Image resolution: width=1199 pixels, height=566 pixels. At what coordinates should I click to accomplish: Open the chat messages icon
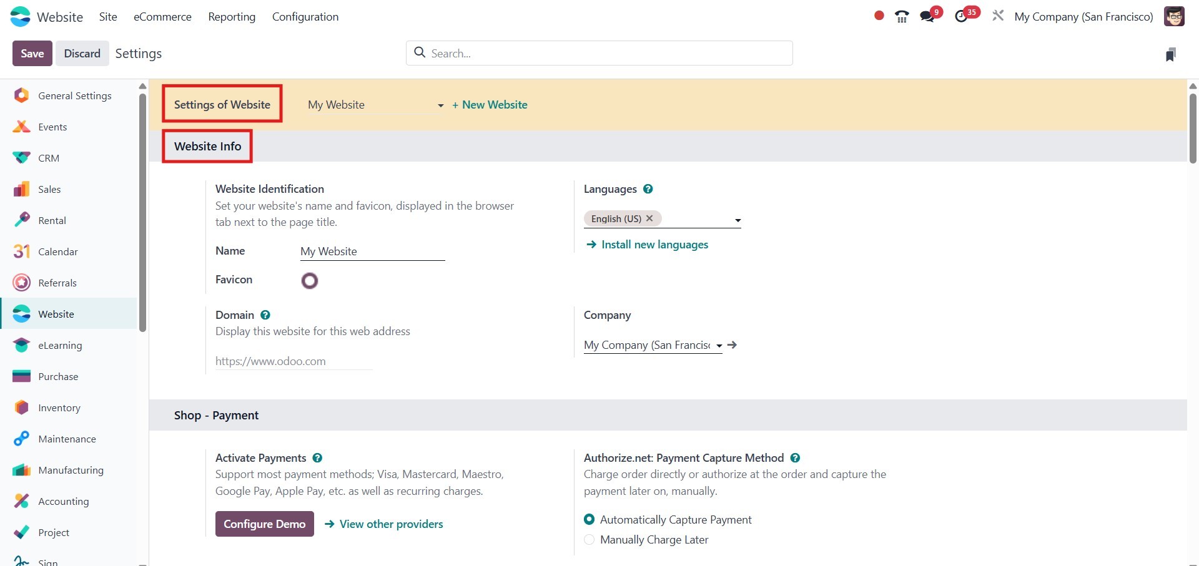click(927, 17)
